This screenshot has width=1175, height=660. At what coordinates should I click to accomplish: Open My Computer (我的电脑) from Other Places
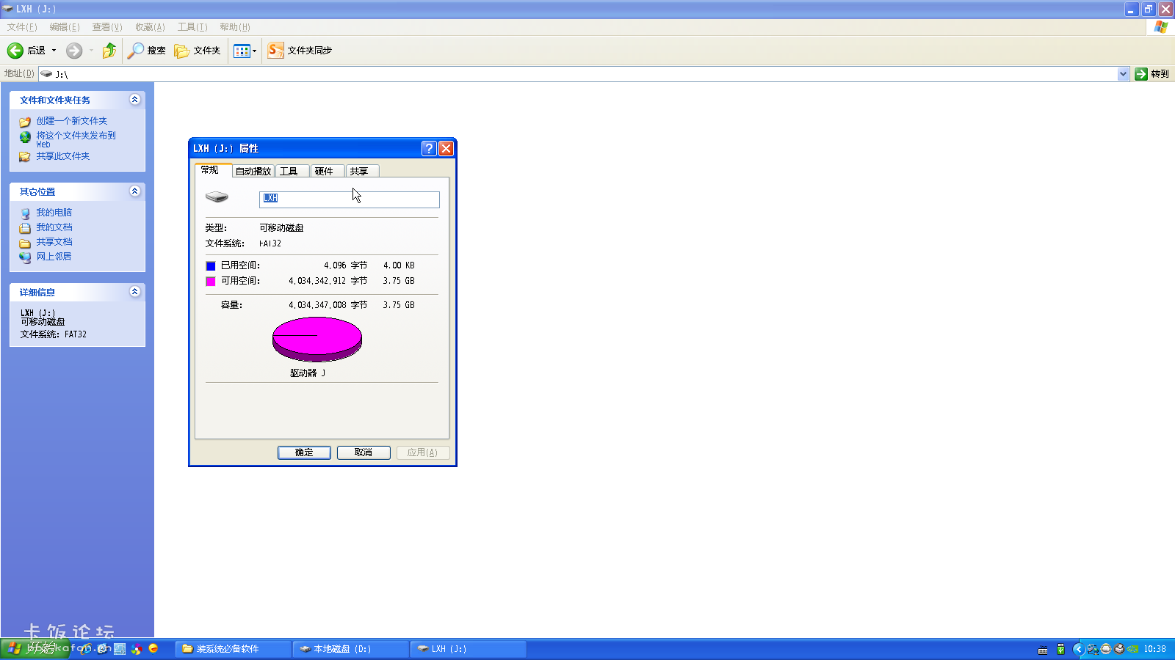(x=54, y=213)
